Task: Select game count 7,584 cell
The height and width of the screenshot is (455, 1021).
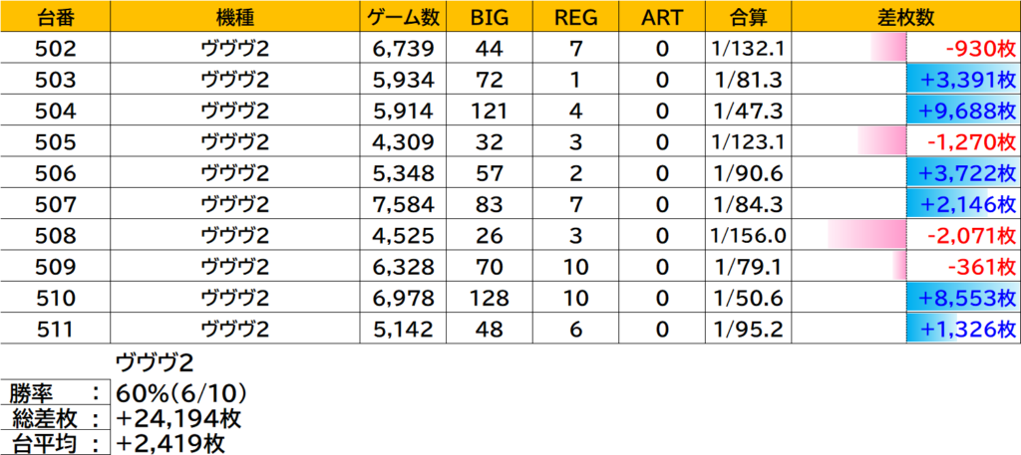Action: click(404, 206)
